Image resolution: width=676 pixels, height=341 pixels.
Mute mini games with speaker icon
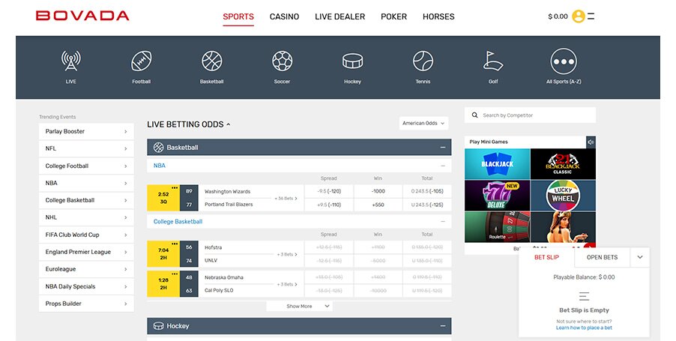click(x=591, y=142)
